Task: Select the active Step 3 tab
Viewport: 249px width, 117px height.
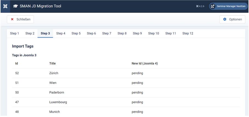Action: click(45, 34)
